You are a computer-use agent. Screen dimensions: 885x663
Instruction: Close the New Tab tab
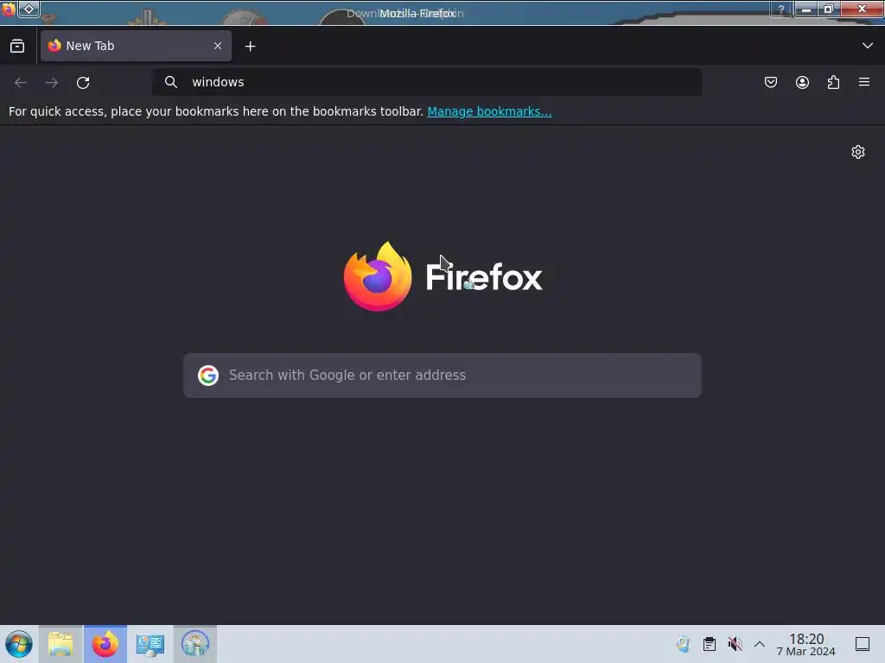coord(218,46)
